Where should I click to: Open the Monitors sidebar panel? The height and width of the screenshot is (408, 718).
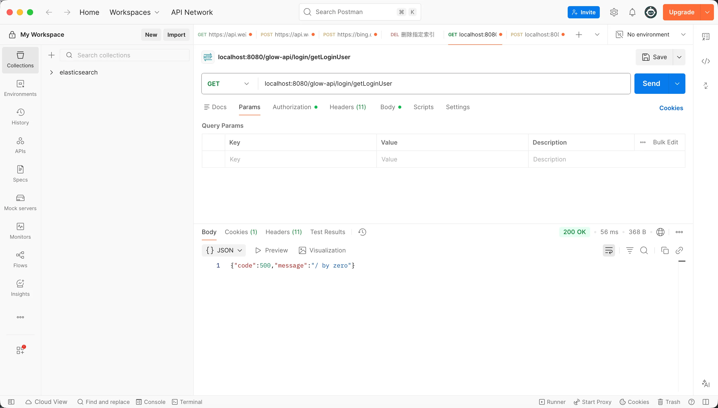20,231
